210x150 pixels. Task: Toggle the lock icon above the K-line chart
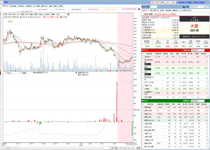139,9
